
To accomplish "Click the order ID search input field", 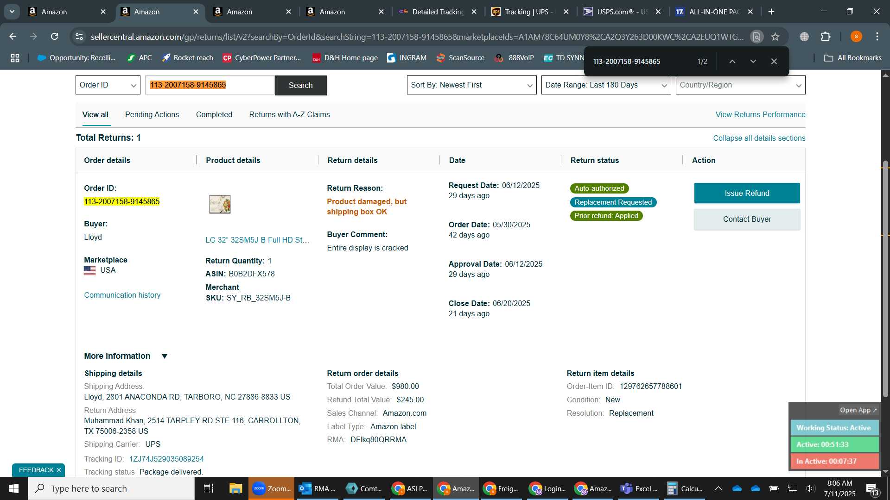I will pos(210,85).
